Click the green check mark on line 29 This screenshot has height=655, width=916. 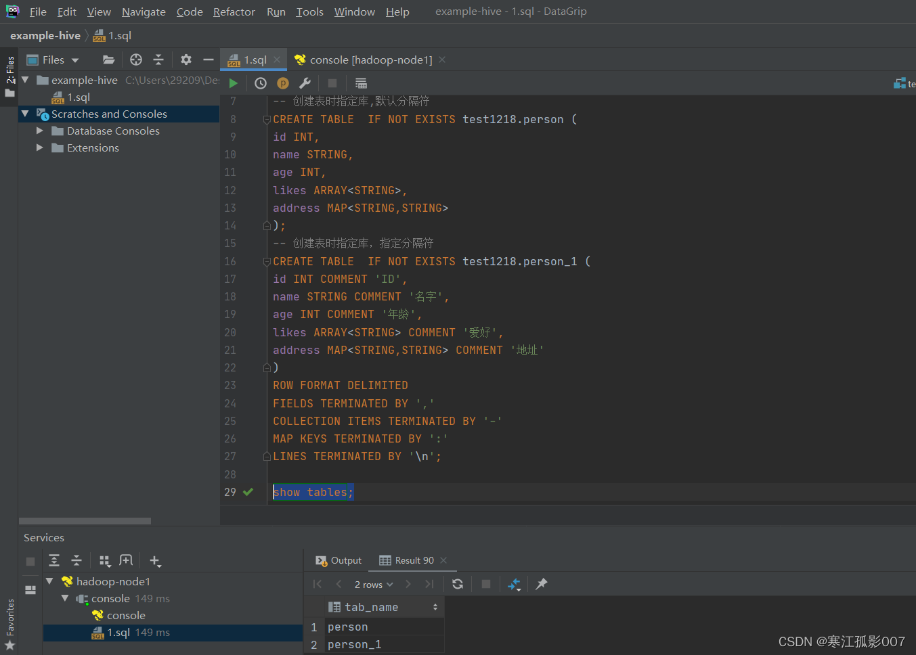pyautogui.click(x=248, y=492)
